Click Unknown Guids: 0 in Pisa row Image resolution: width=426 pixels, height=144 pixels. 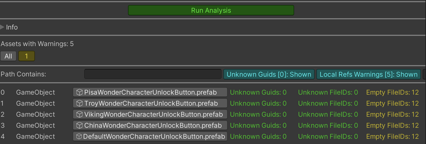(258, 92)
